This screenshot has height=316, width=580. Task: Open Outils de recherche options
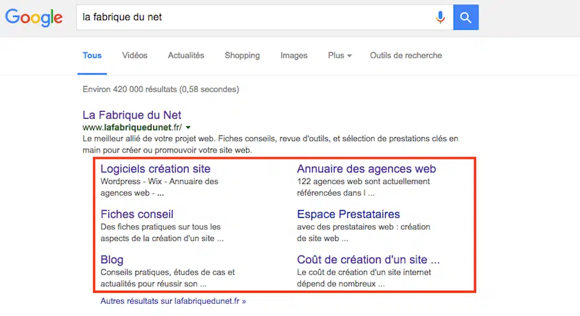point(406,55)
